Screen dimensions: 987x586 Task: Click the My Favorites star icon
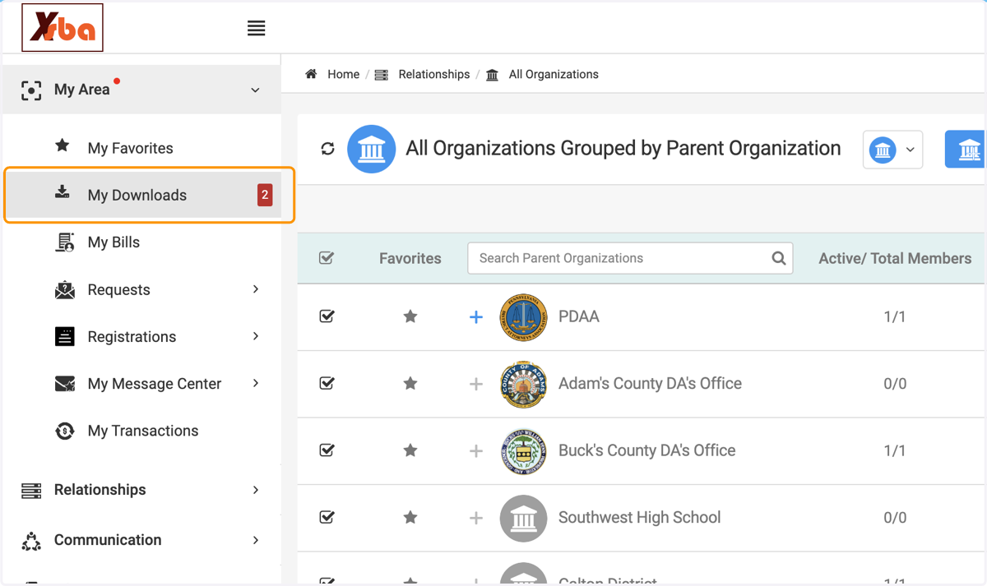(x=63, y=146)
